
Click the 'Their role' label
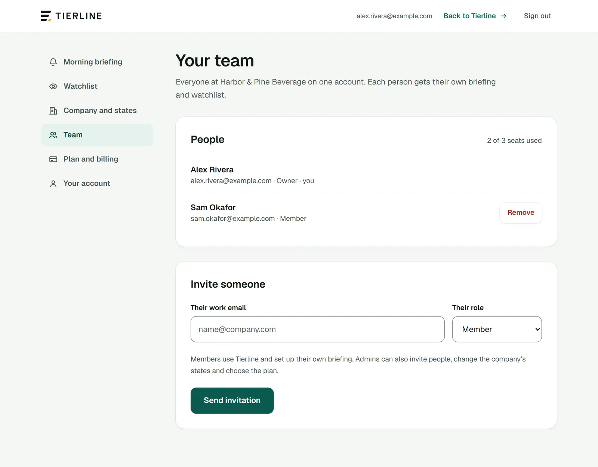[468, 308]
